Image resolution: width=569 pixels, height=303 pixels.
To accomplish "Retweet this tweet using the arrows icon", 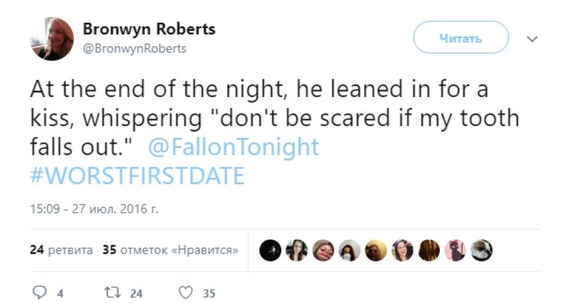I will click(x=110, y=293).
